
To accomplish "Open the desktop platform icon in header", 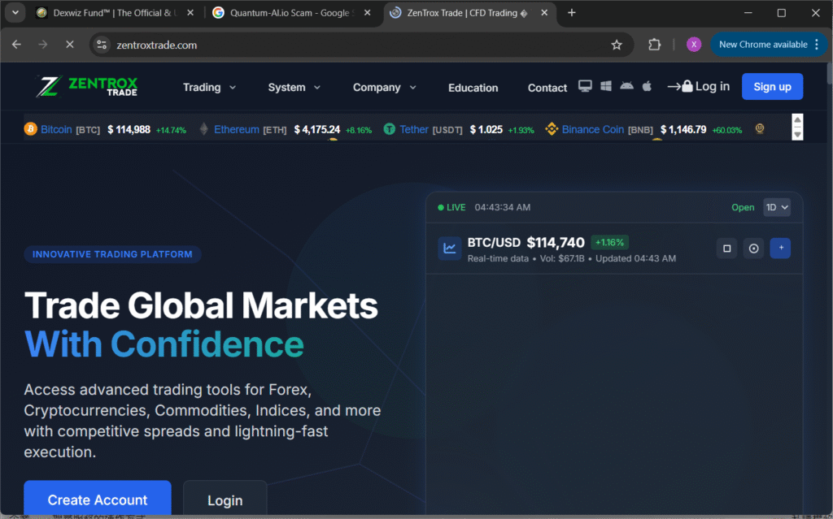I will tap(585, 85).
